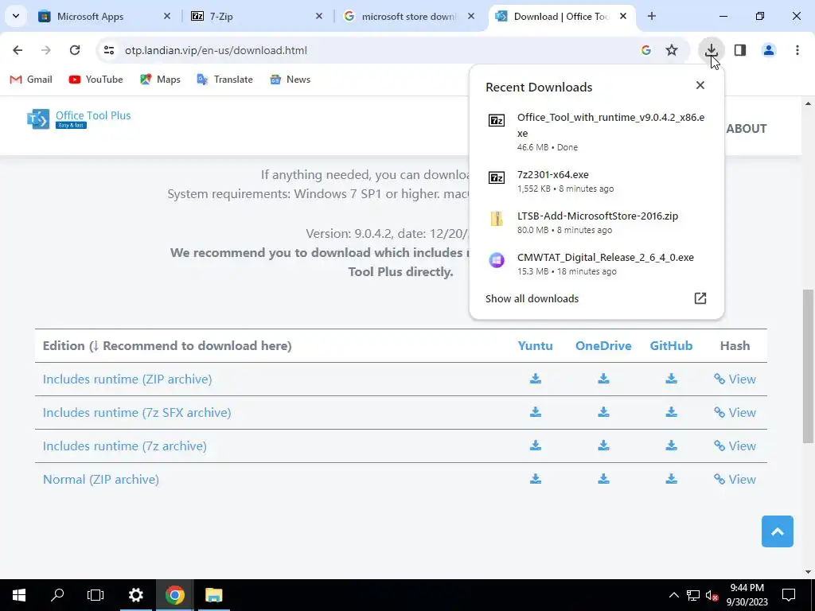The width and height of the screenshot is (815, 611).
Task: Click Show all downloads
Action: [x=532, y=298]
